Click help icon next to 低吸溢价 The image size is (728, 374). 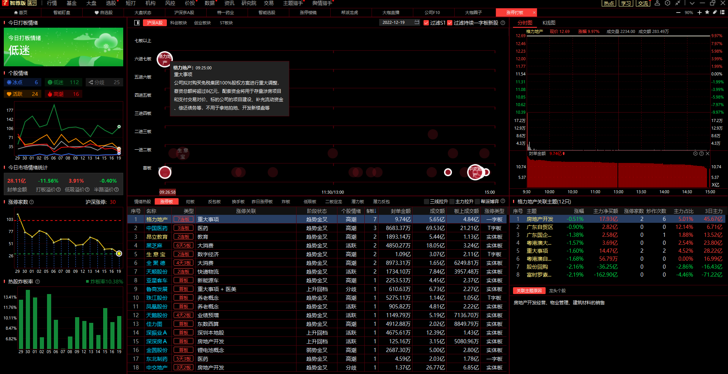(87, 189)
